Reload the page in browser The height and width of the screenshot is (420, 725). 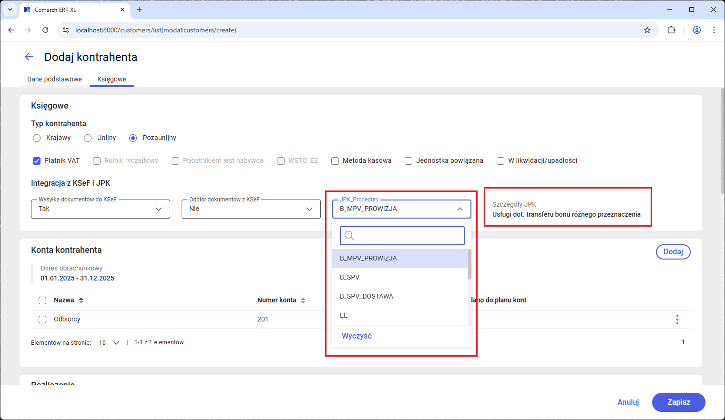45,30
